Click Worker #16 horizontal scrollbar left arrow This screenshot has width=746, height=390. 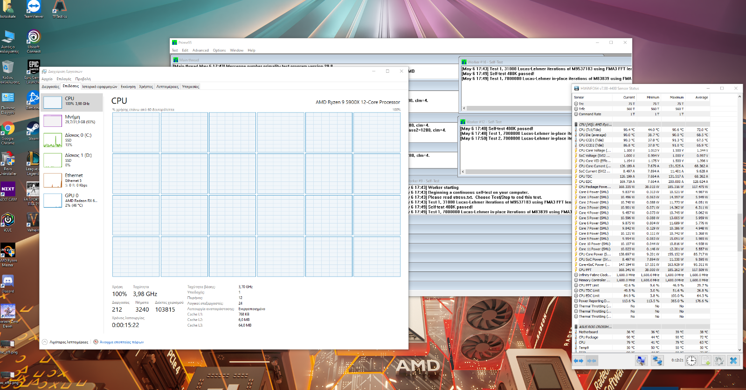pyautogui.click(x=463, y=108)
